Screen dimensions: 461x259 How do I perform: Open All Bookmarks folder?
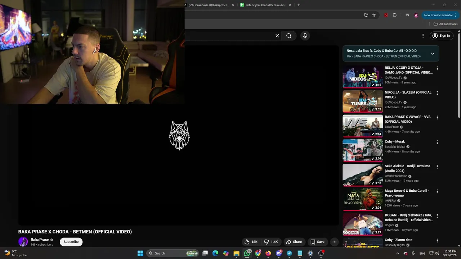(x=446, y=24)
